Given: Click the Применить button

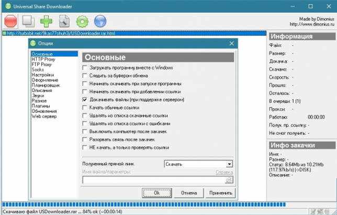Looking at the screenshot, I should coord(221,193).
